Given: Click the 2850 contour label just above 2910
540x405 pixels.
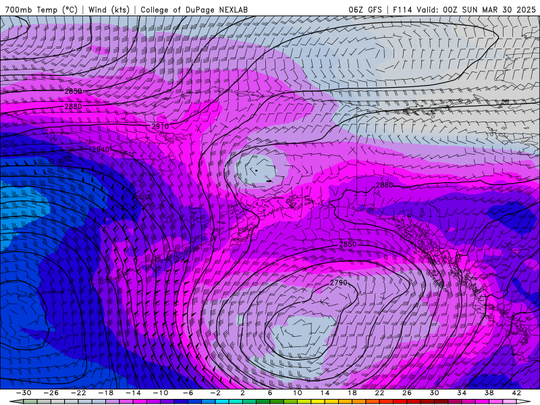Looking at the screenshot, I should [x=74, y=91].
